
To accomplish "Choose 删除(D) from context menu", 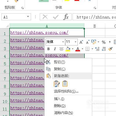I will click(x=68, y=106).
